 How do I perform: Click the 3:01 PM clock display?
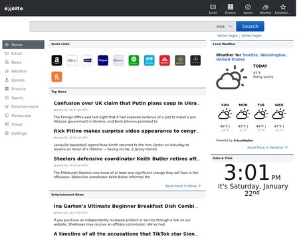tap(252, 173)
